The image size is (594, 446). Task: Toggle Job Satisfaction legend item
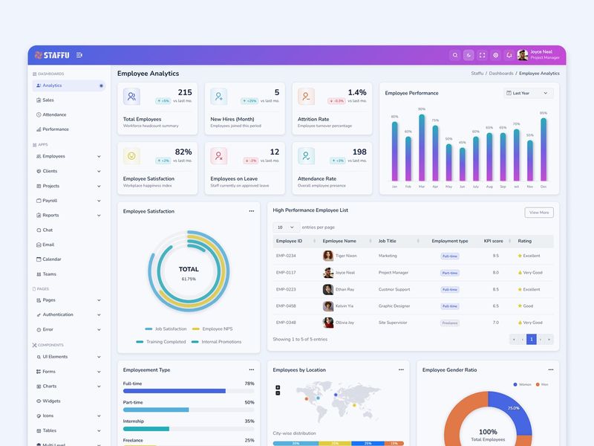pos(166,329)
